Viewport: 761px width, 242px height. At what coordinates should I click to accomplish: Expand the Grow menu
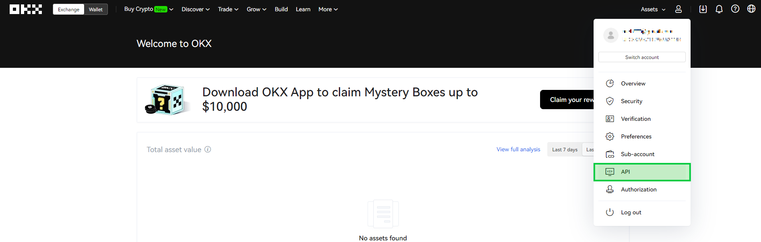point(256,9)
